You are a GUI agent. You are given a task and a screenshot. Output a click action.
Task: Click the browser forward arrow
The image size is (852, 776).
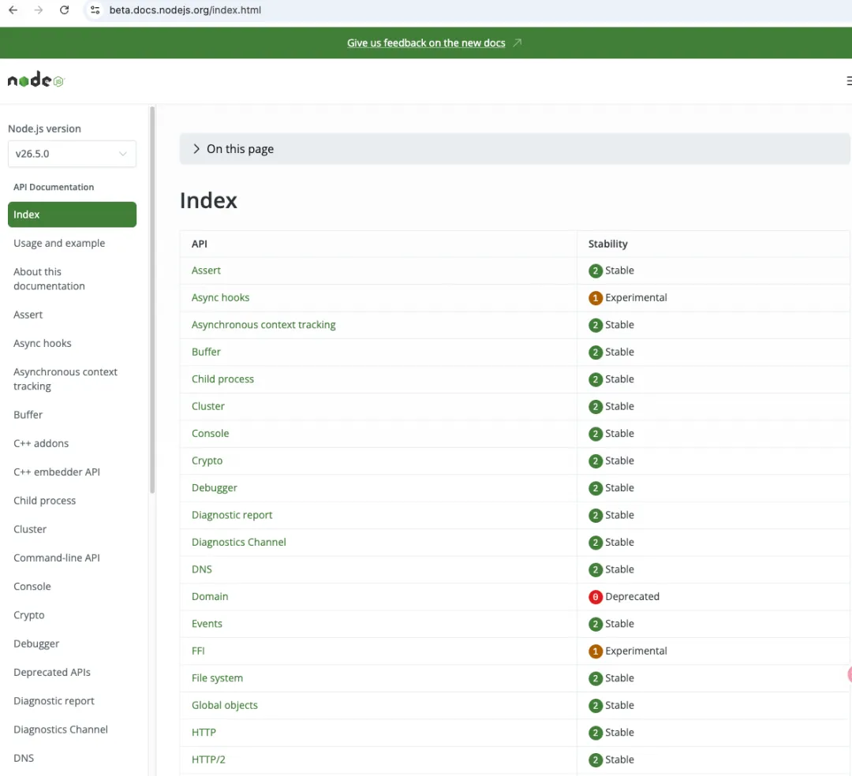[38, 9]
